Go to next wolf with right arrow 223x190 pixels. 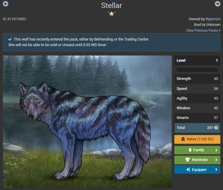click(x=217, y=4)
